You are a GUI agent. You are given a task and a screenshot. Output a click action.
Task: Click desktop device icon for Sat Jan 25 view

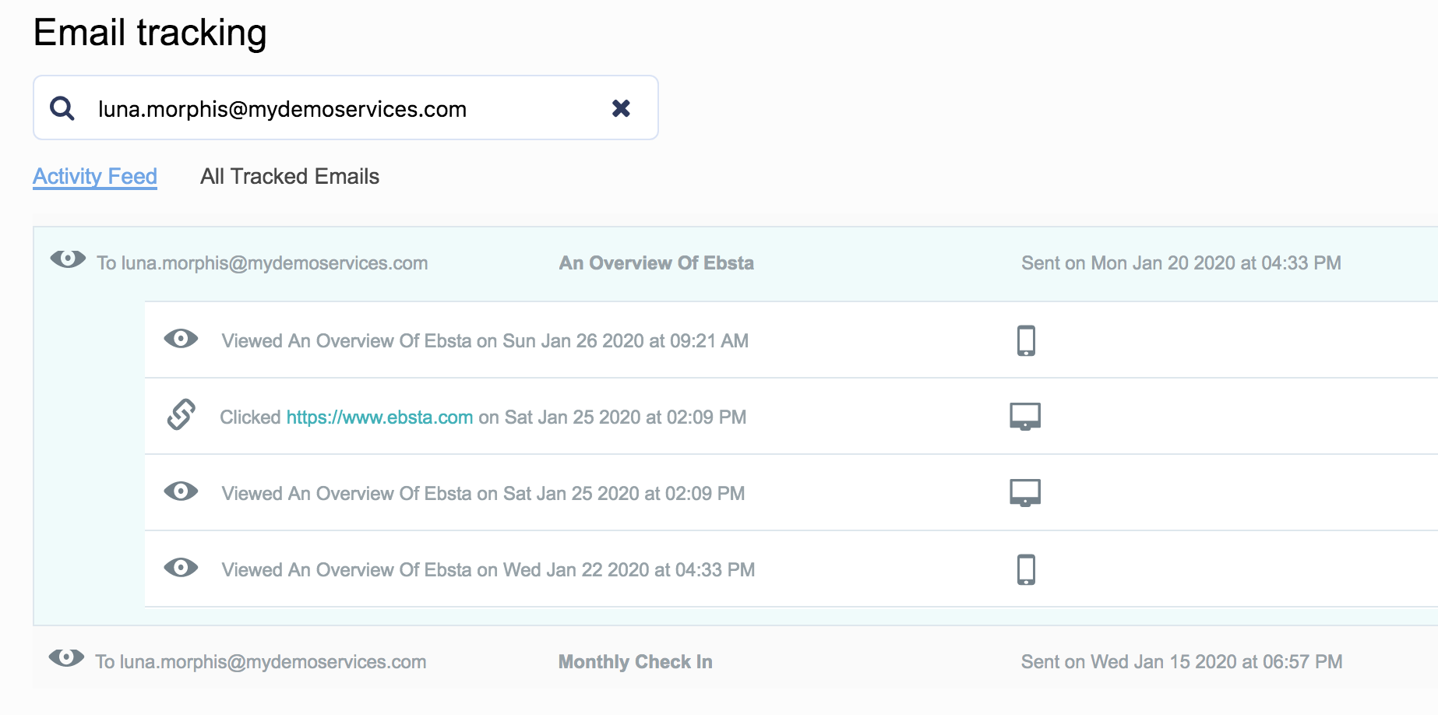[1025, 492]
